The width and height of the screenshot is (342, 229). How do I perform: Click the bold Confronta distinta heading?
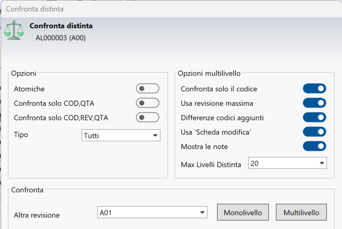click(x=61, y=26)
